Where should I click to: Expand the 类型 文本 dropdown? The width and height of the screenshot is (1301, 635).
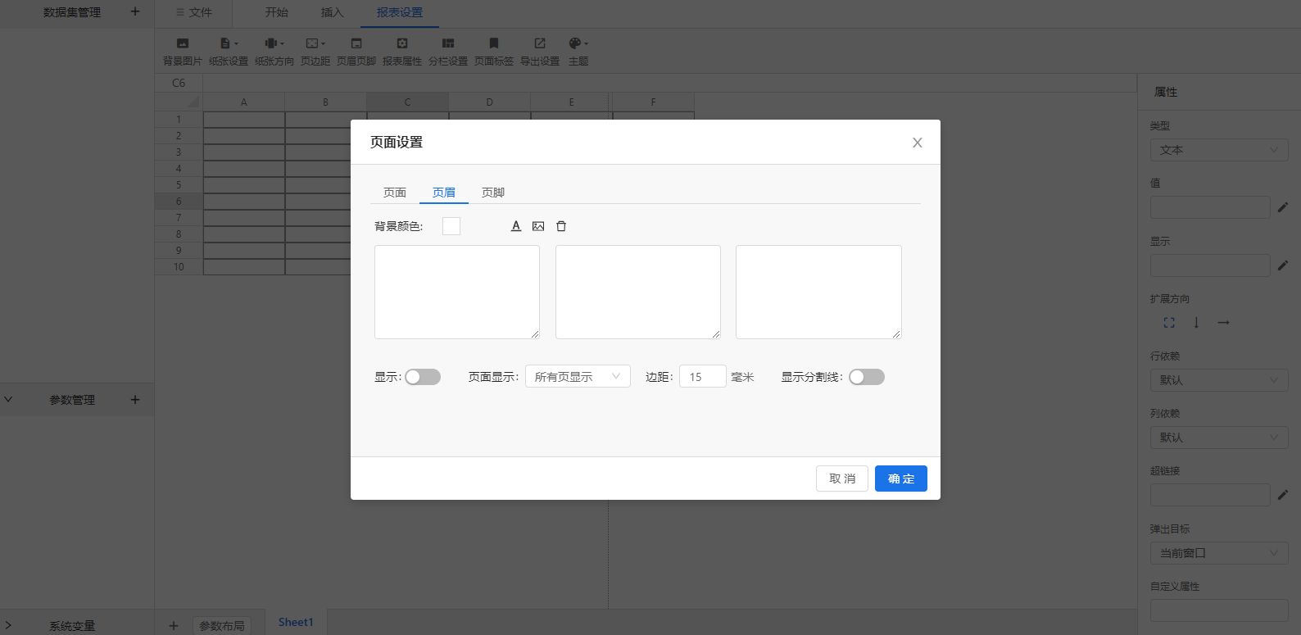point(1219,150)
